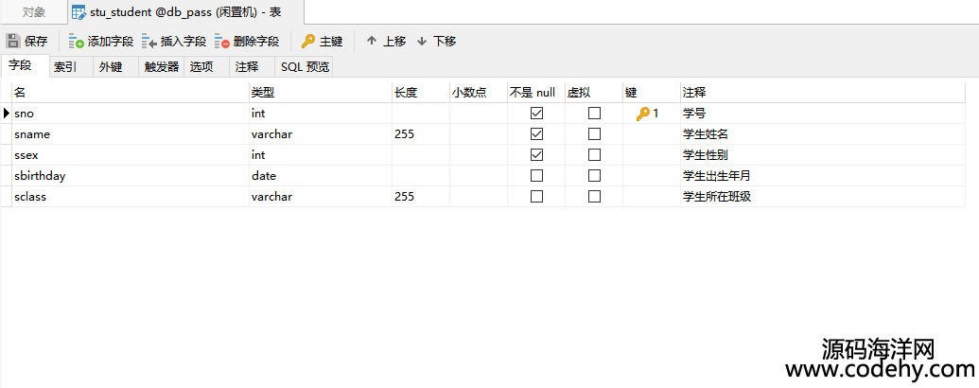Screen dimensions: 979x388
Task: Select the date type cell of sbirthday
Action: coord(321,176)
